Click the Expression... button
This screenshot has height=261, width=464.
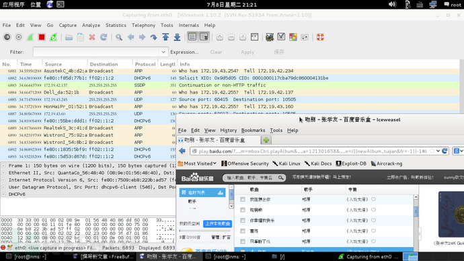click(x=184, y=52)
